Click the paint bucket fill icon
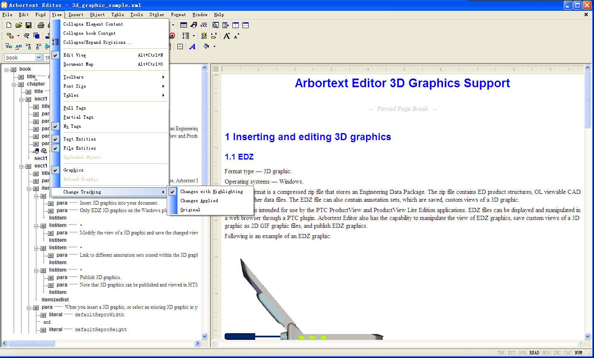 206,46
